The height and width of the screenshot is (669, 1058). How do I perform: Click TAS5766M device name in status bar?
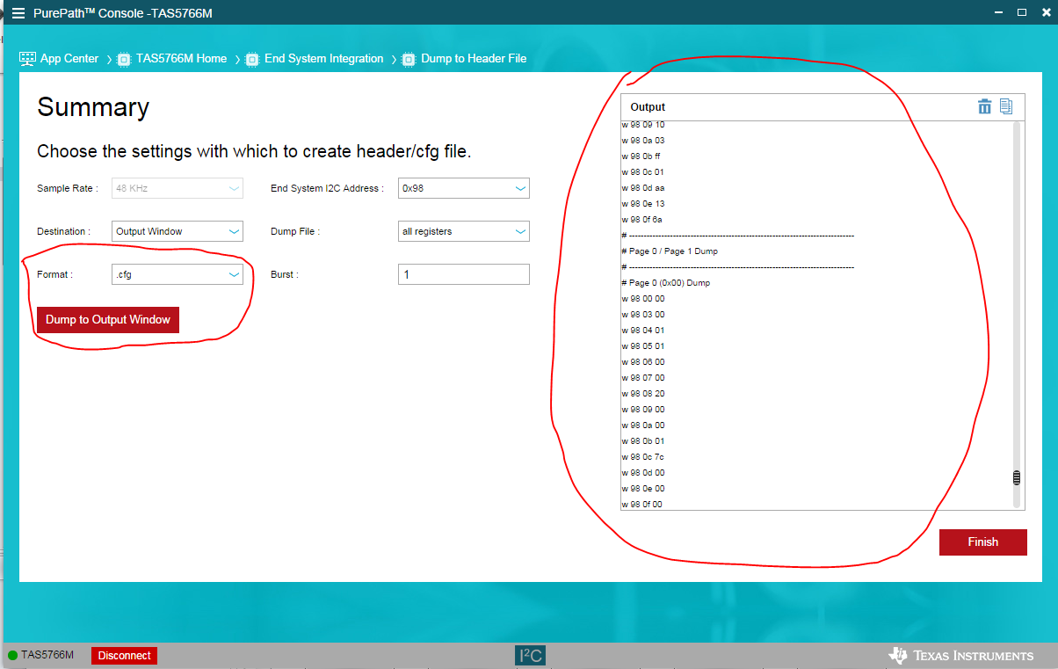point(47,655)
